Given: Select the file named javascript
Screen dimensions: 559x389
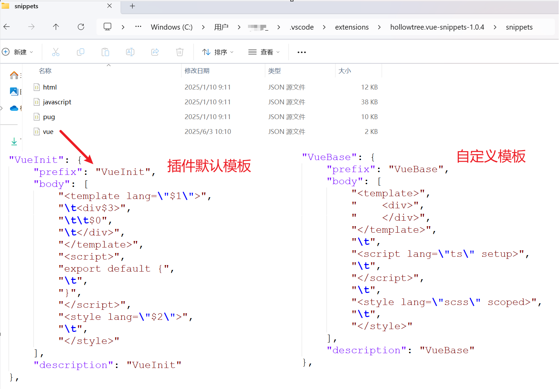Looking at the screenshot, I should click(57, 102).
